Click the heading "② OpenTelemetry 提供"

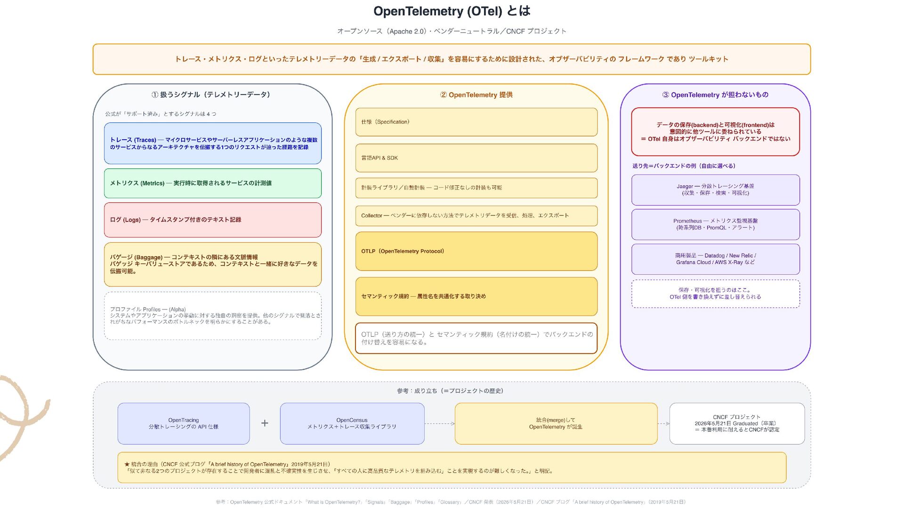point(476,95)
